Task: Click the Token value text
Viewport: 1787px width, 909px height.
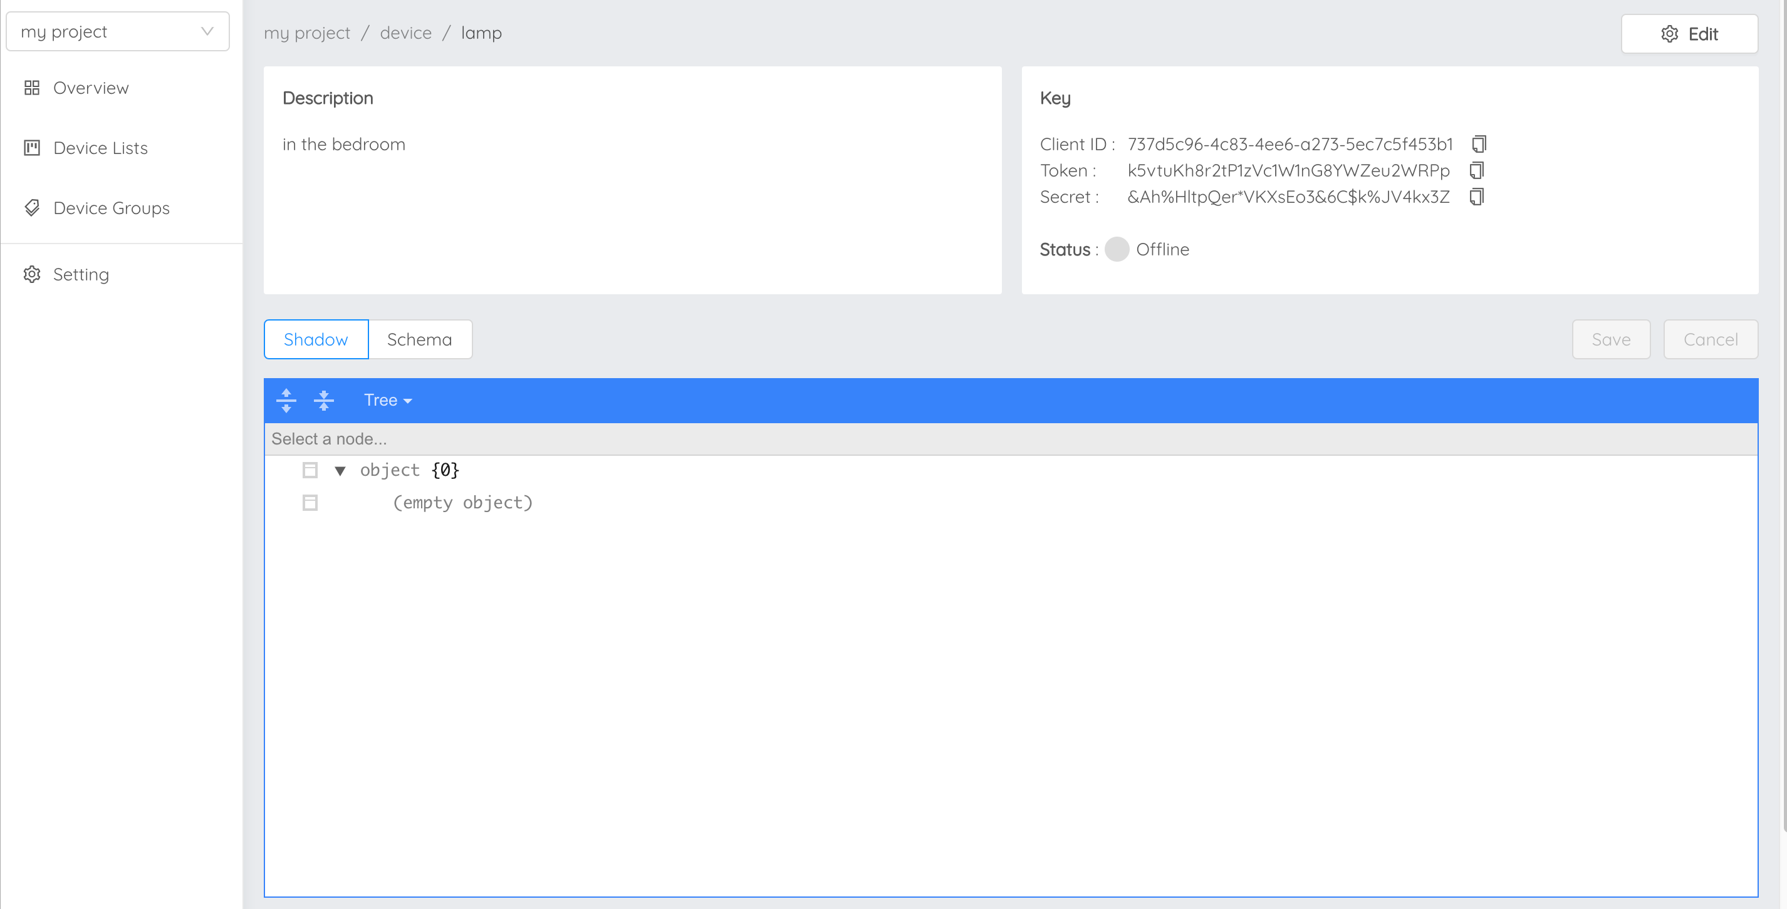Action: point(1288,170)
